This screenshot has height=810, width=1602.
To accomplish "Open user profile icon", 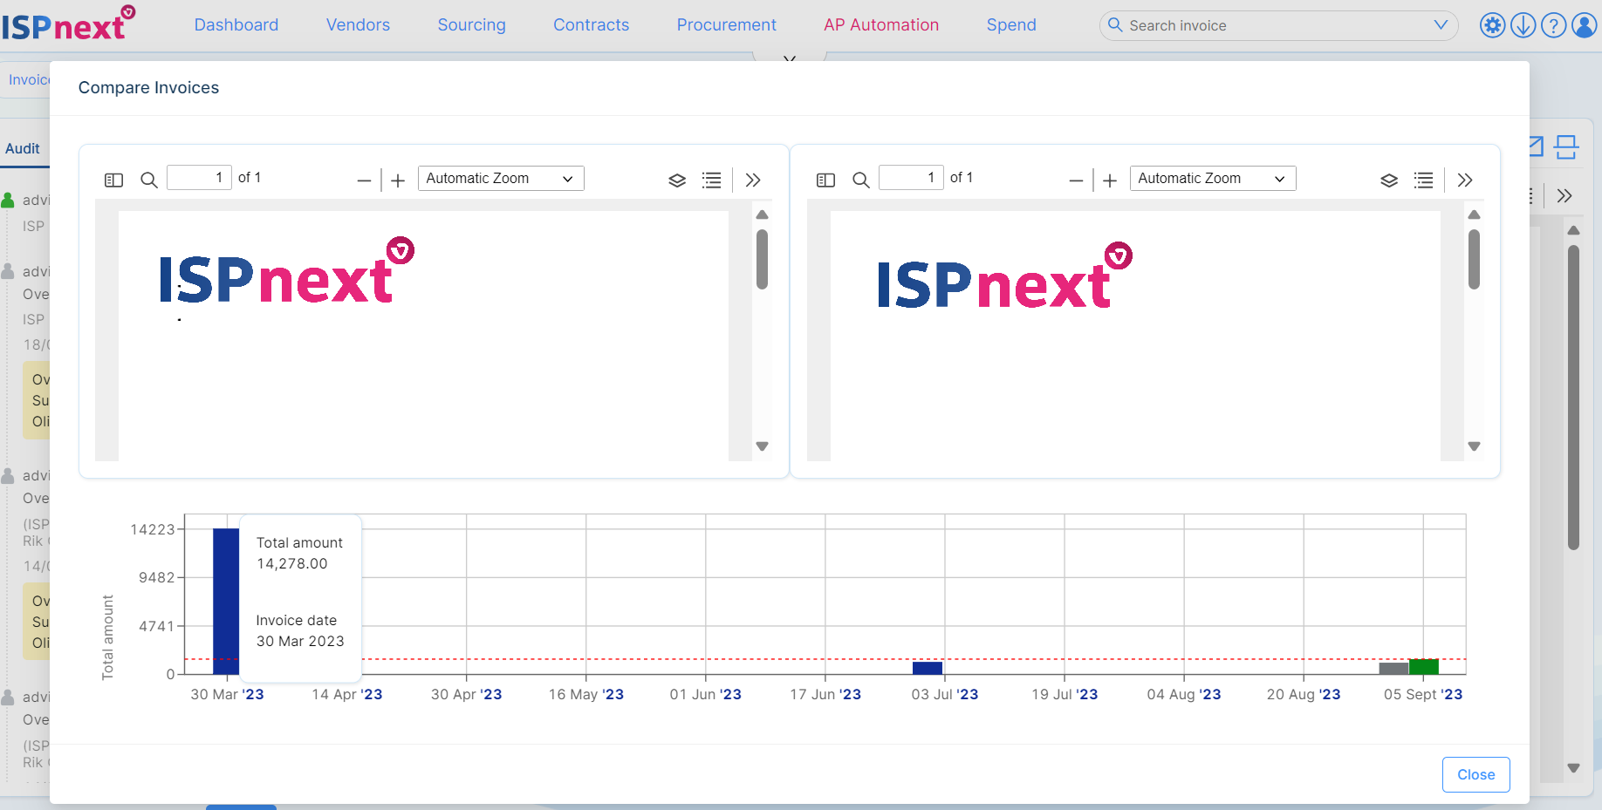I will tap(1585, 25).
